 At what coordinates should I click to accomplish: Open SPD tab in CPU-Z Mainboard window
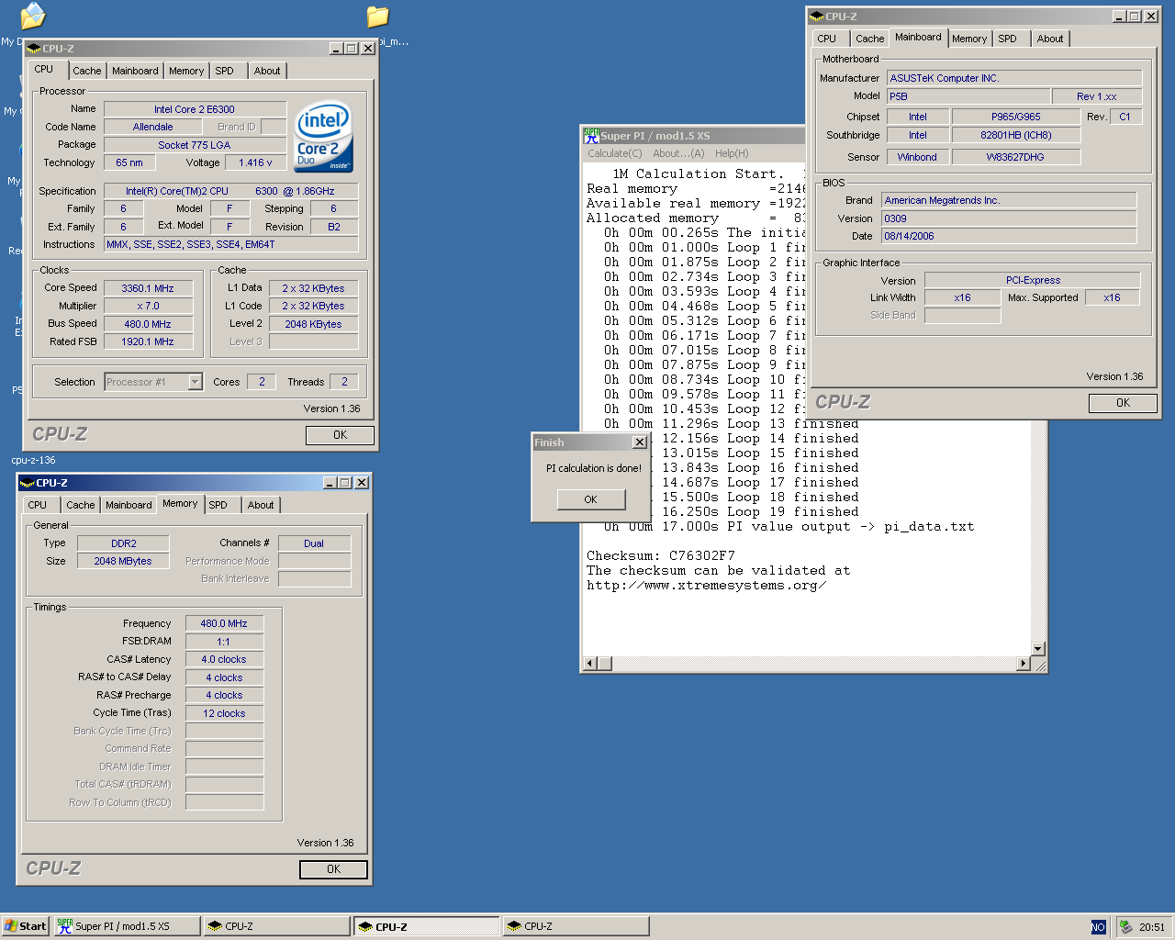(1008, 39)
